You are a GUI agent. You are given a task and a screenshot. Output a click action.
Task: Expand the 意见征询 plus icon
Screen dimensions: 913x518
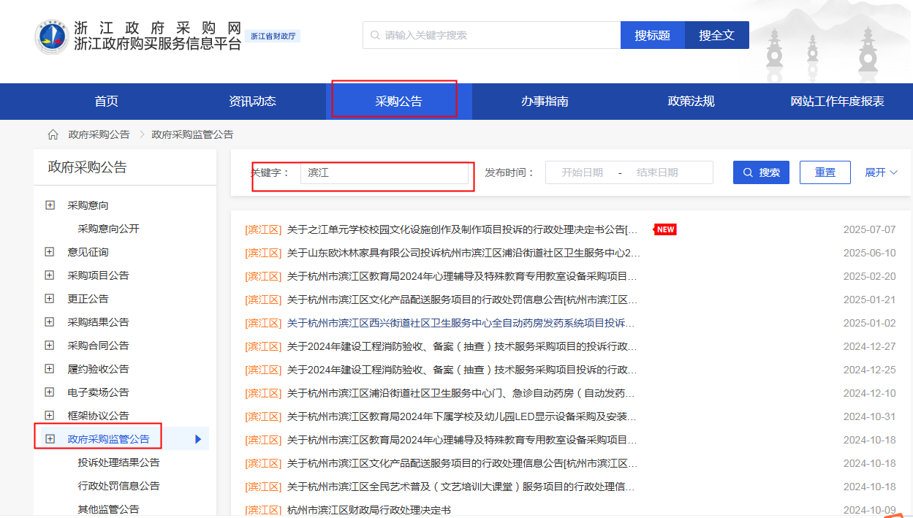point(50,252)
